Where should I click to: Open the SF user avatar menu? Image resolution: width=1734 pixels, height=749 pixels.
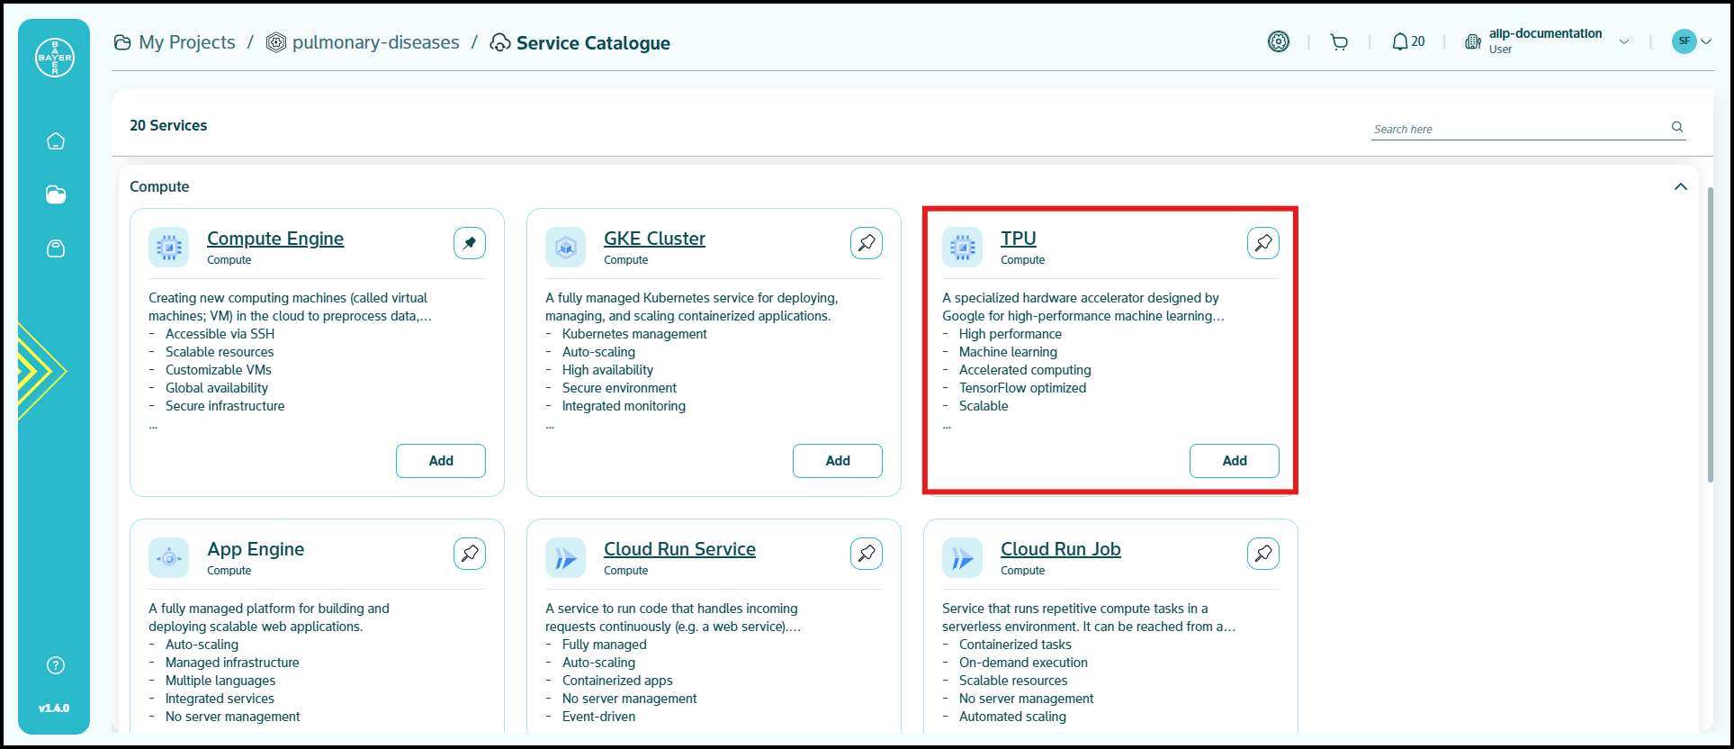pos(1690,41)
